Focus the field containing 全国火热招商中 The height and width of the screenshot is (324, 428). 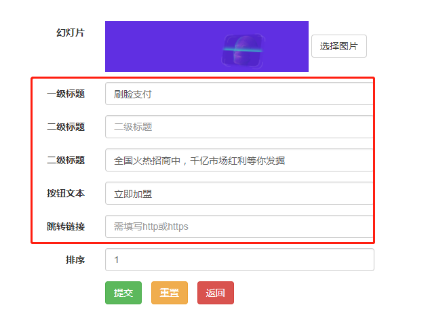click(239, 160)
